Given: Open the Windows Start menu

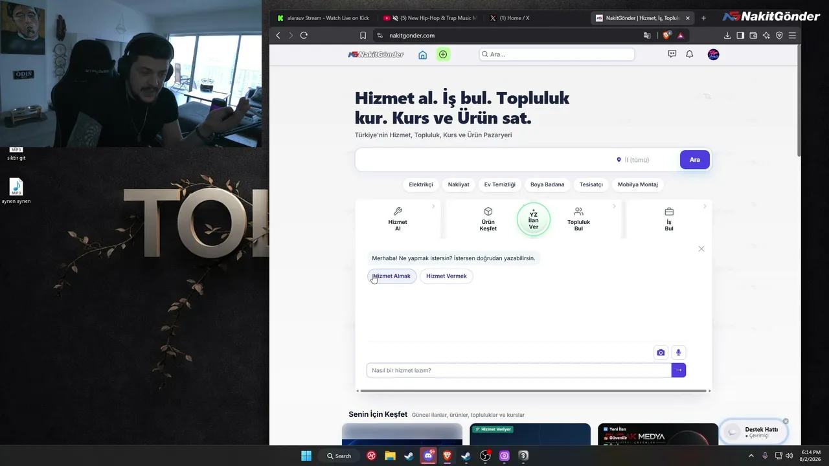Looking at the screenshot, I should [x=306, y=456].
